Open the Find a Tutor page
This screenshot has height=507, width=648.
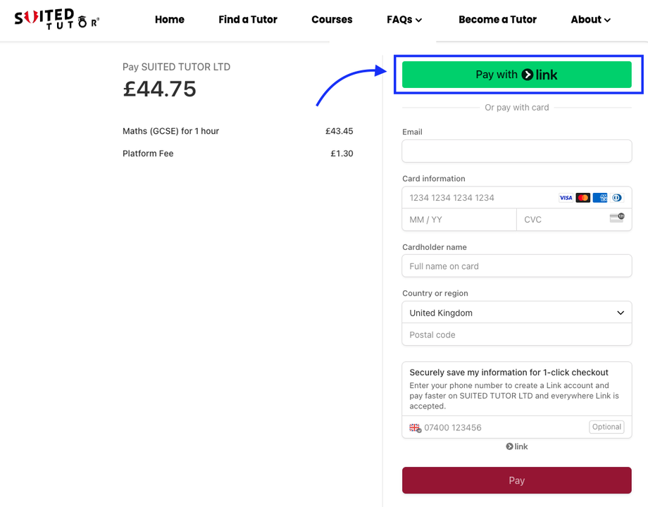[x=248, y=20]
